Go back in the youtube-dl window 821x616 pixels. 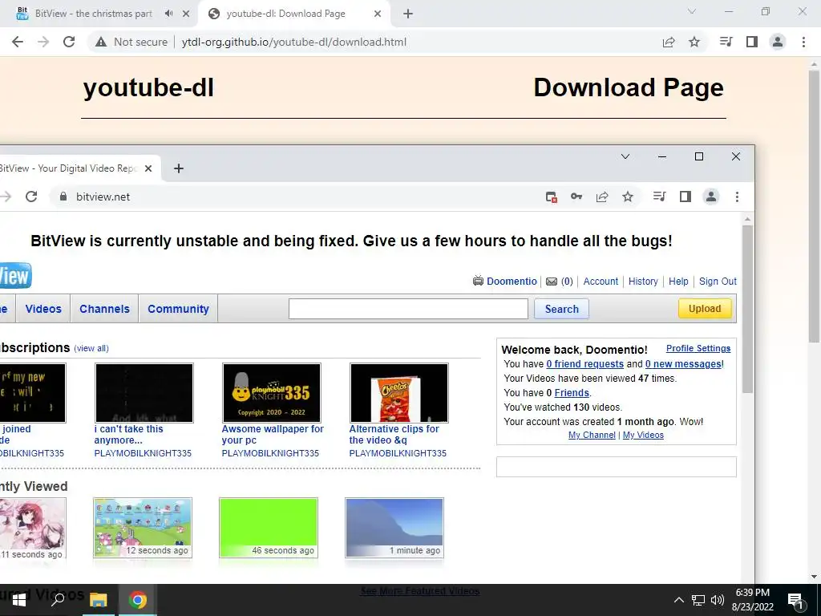[x=18, y=42]
